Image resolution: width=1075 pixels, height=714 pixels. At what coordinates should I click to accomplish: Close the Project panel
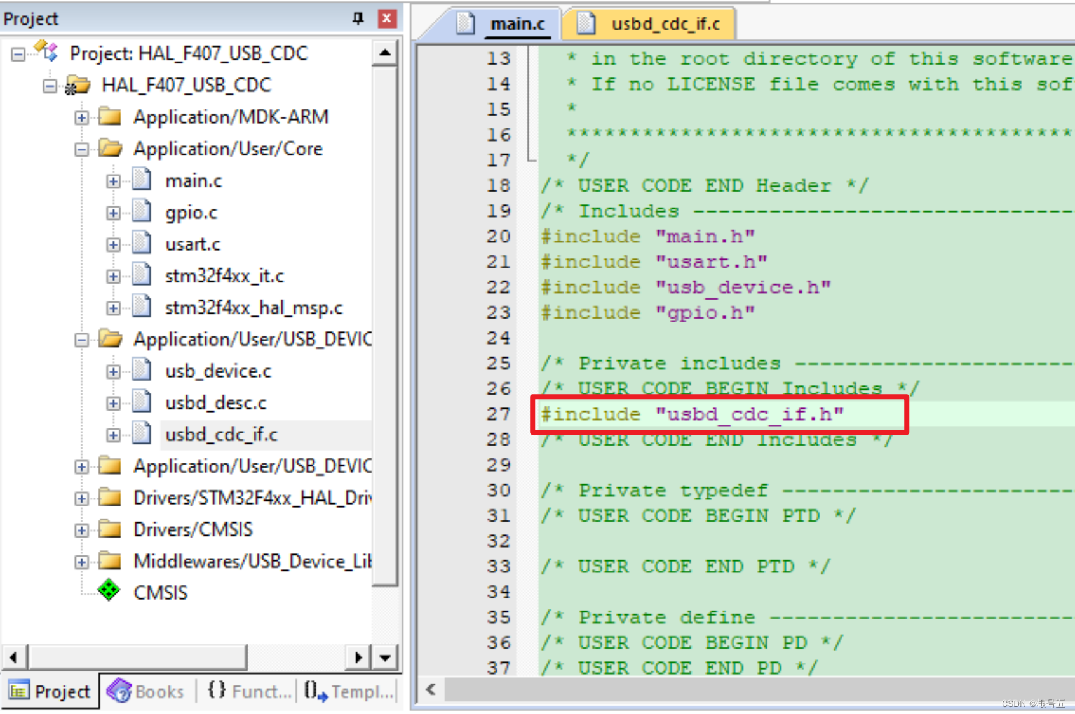387,18
